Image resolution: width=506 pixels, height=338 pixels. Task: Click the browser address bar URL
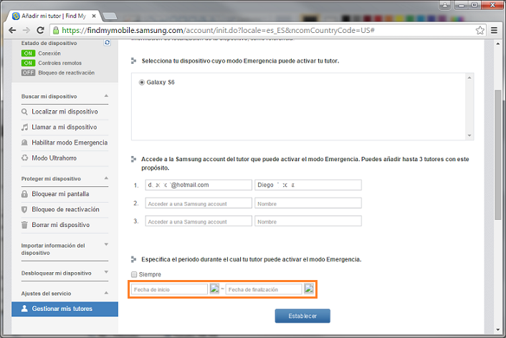point(218,30)
